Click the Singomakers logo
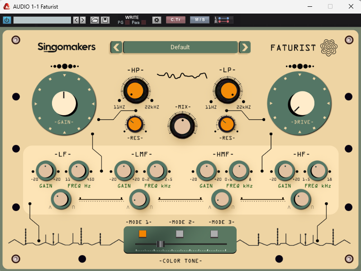The height and width of the screenshot is (271, 361). coord(66,47)
